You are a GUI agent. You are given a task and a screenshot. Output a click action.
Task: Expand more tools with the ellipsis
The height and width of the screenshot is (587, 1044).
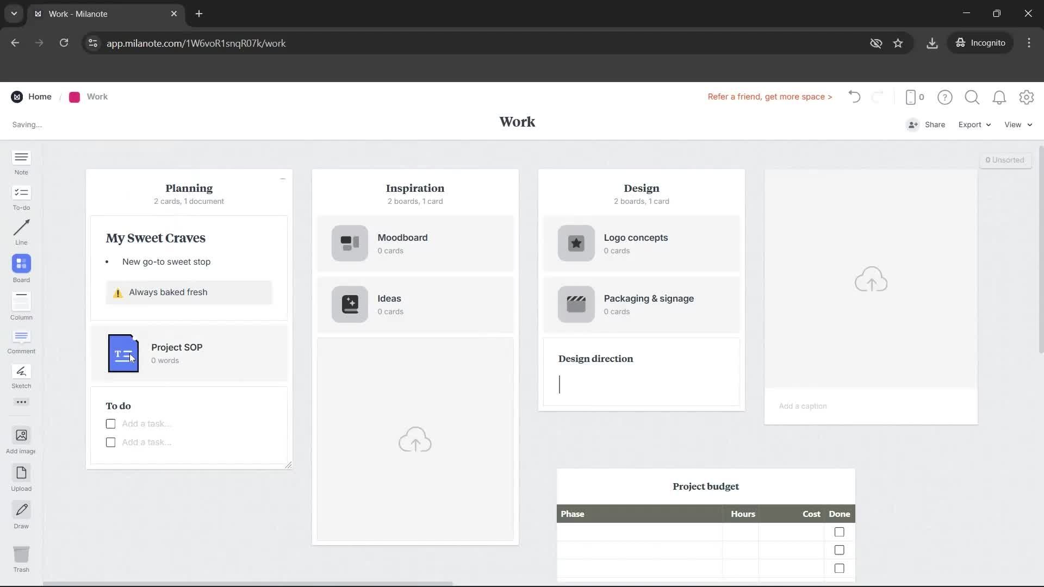pos(21,402)
